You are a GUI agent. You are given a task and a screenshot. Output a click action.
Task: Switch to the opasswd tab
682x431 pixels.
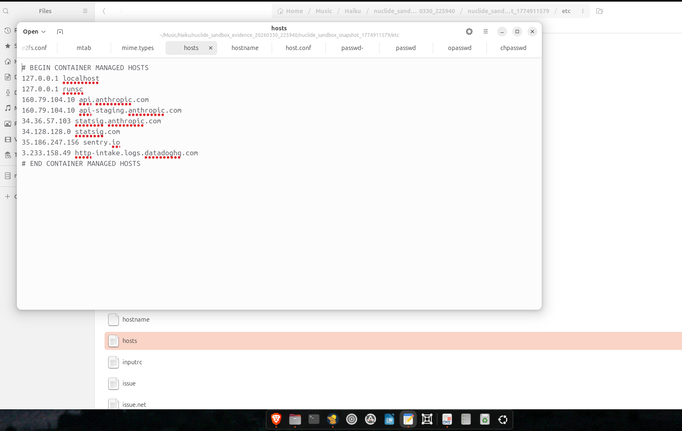(459, 48)
